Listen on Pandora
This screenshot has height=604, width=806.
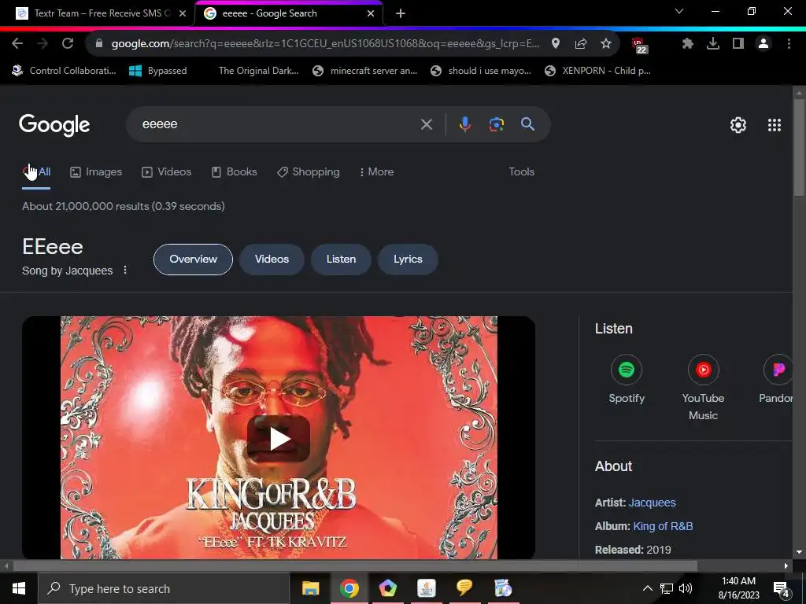click(x=777, y=380)
